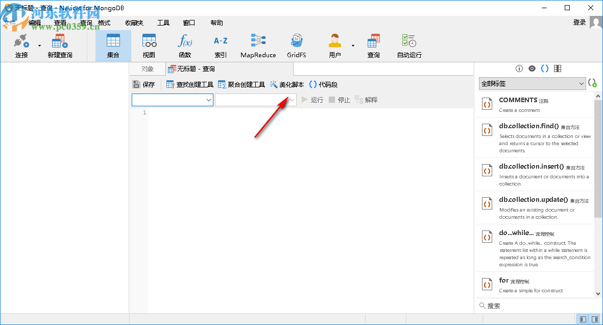603x325 pixels.
Task: Open the All Tags (全部标签) dropdown
Action: (532, 84)
